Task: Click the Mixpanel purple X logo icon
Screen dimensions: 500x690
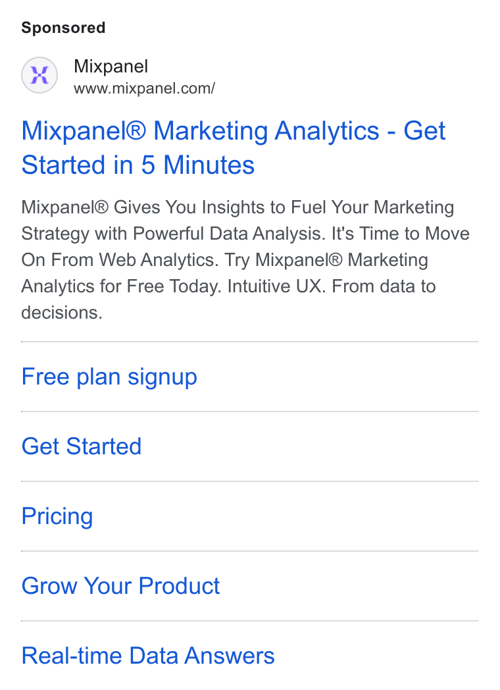Action: pos(39,75)
